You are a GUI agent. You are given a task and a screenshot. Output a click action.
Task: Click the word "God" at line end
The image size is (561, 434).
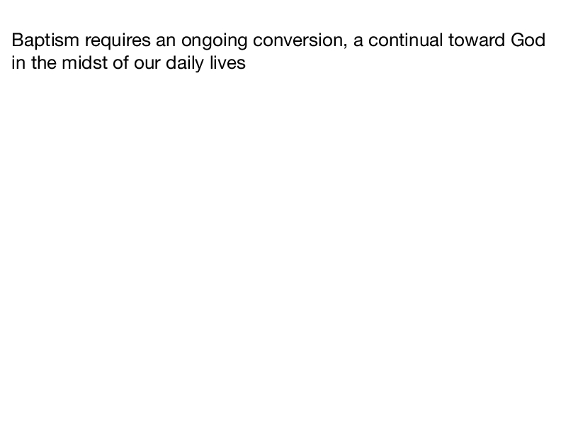528,40
